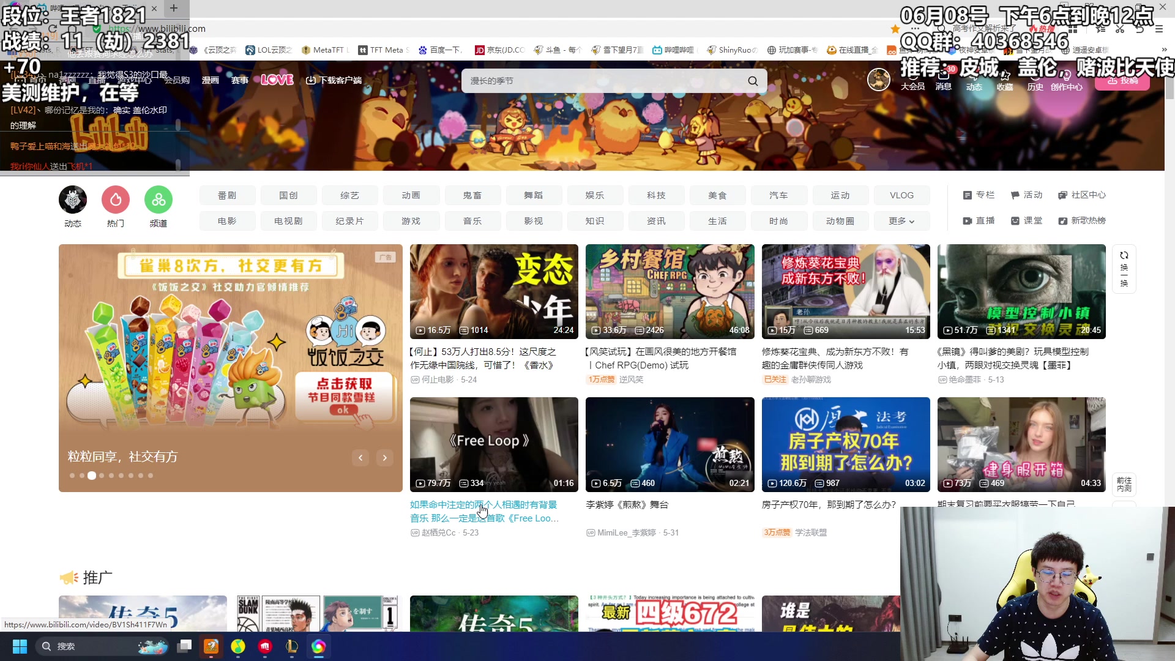
Task: Select the VLOG category
Action: coord(901,195)
